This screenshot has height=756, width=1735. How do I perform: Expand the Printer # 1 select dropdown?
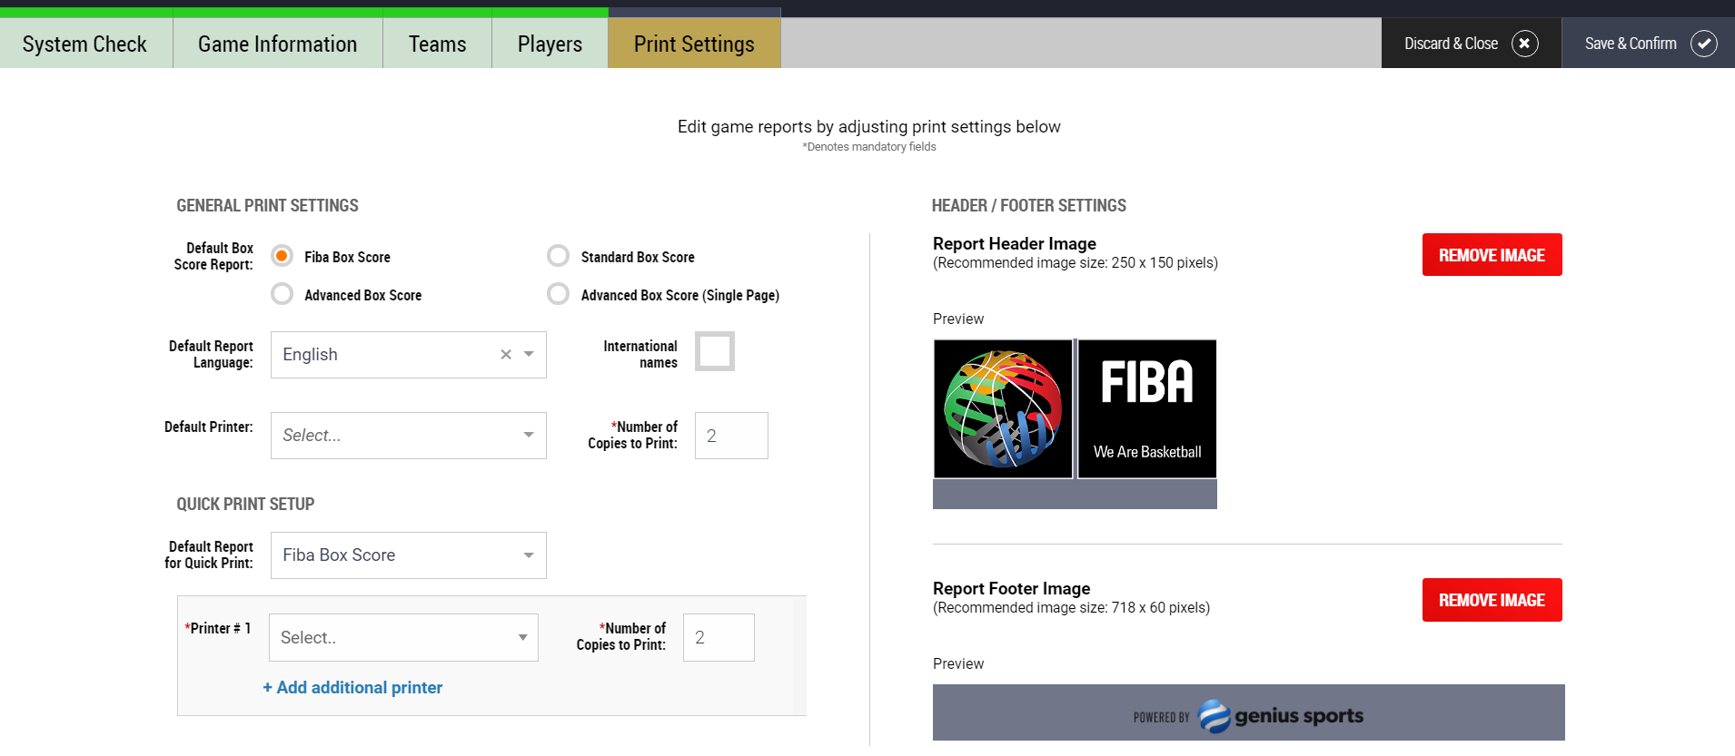[403, 638]
